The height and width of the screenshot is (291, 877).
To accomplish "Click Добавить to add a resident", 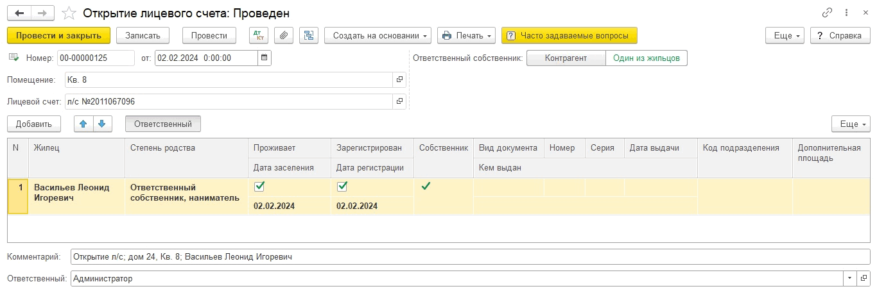I will (x=34, y=124).
